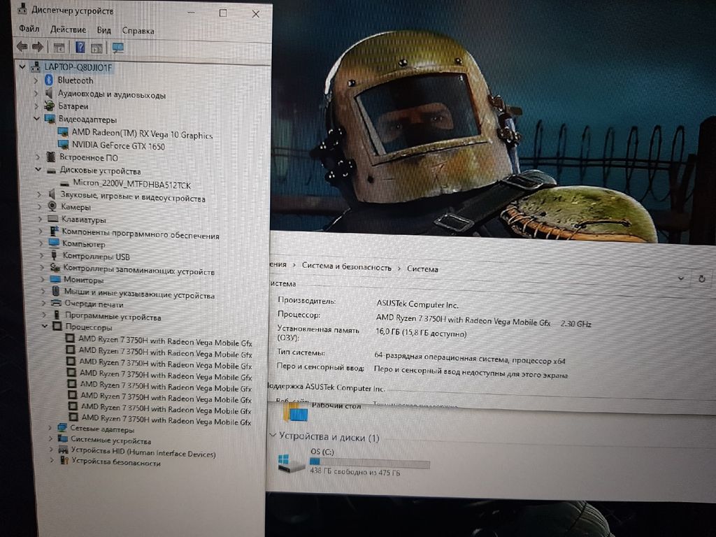The height and width of the screenshot is (537, 716).
Task: Select the Bluetooth device category
Action: click(x=75, y=80)
